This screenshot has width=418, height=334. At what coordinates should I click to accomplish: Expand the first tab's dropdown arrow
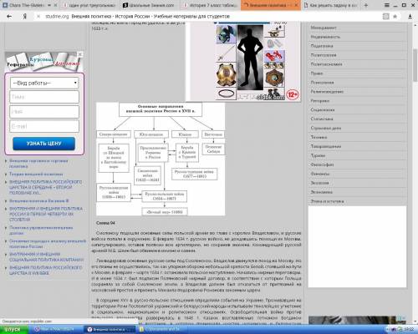click(x=49, y=5)
